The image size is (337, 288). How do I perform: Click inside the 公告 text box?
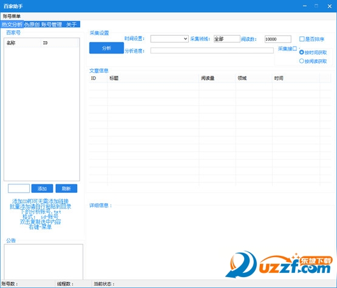coord(43,261)
